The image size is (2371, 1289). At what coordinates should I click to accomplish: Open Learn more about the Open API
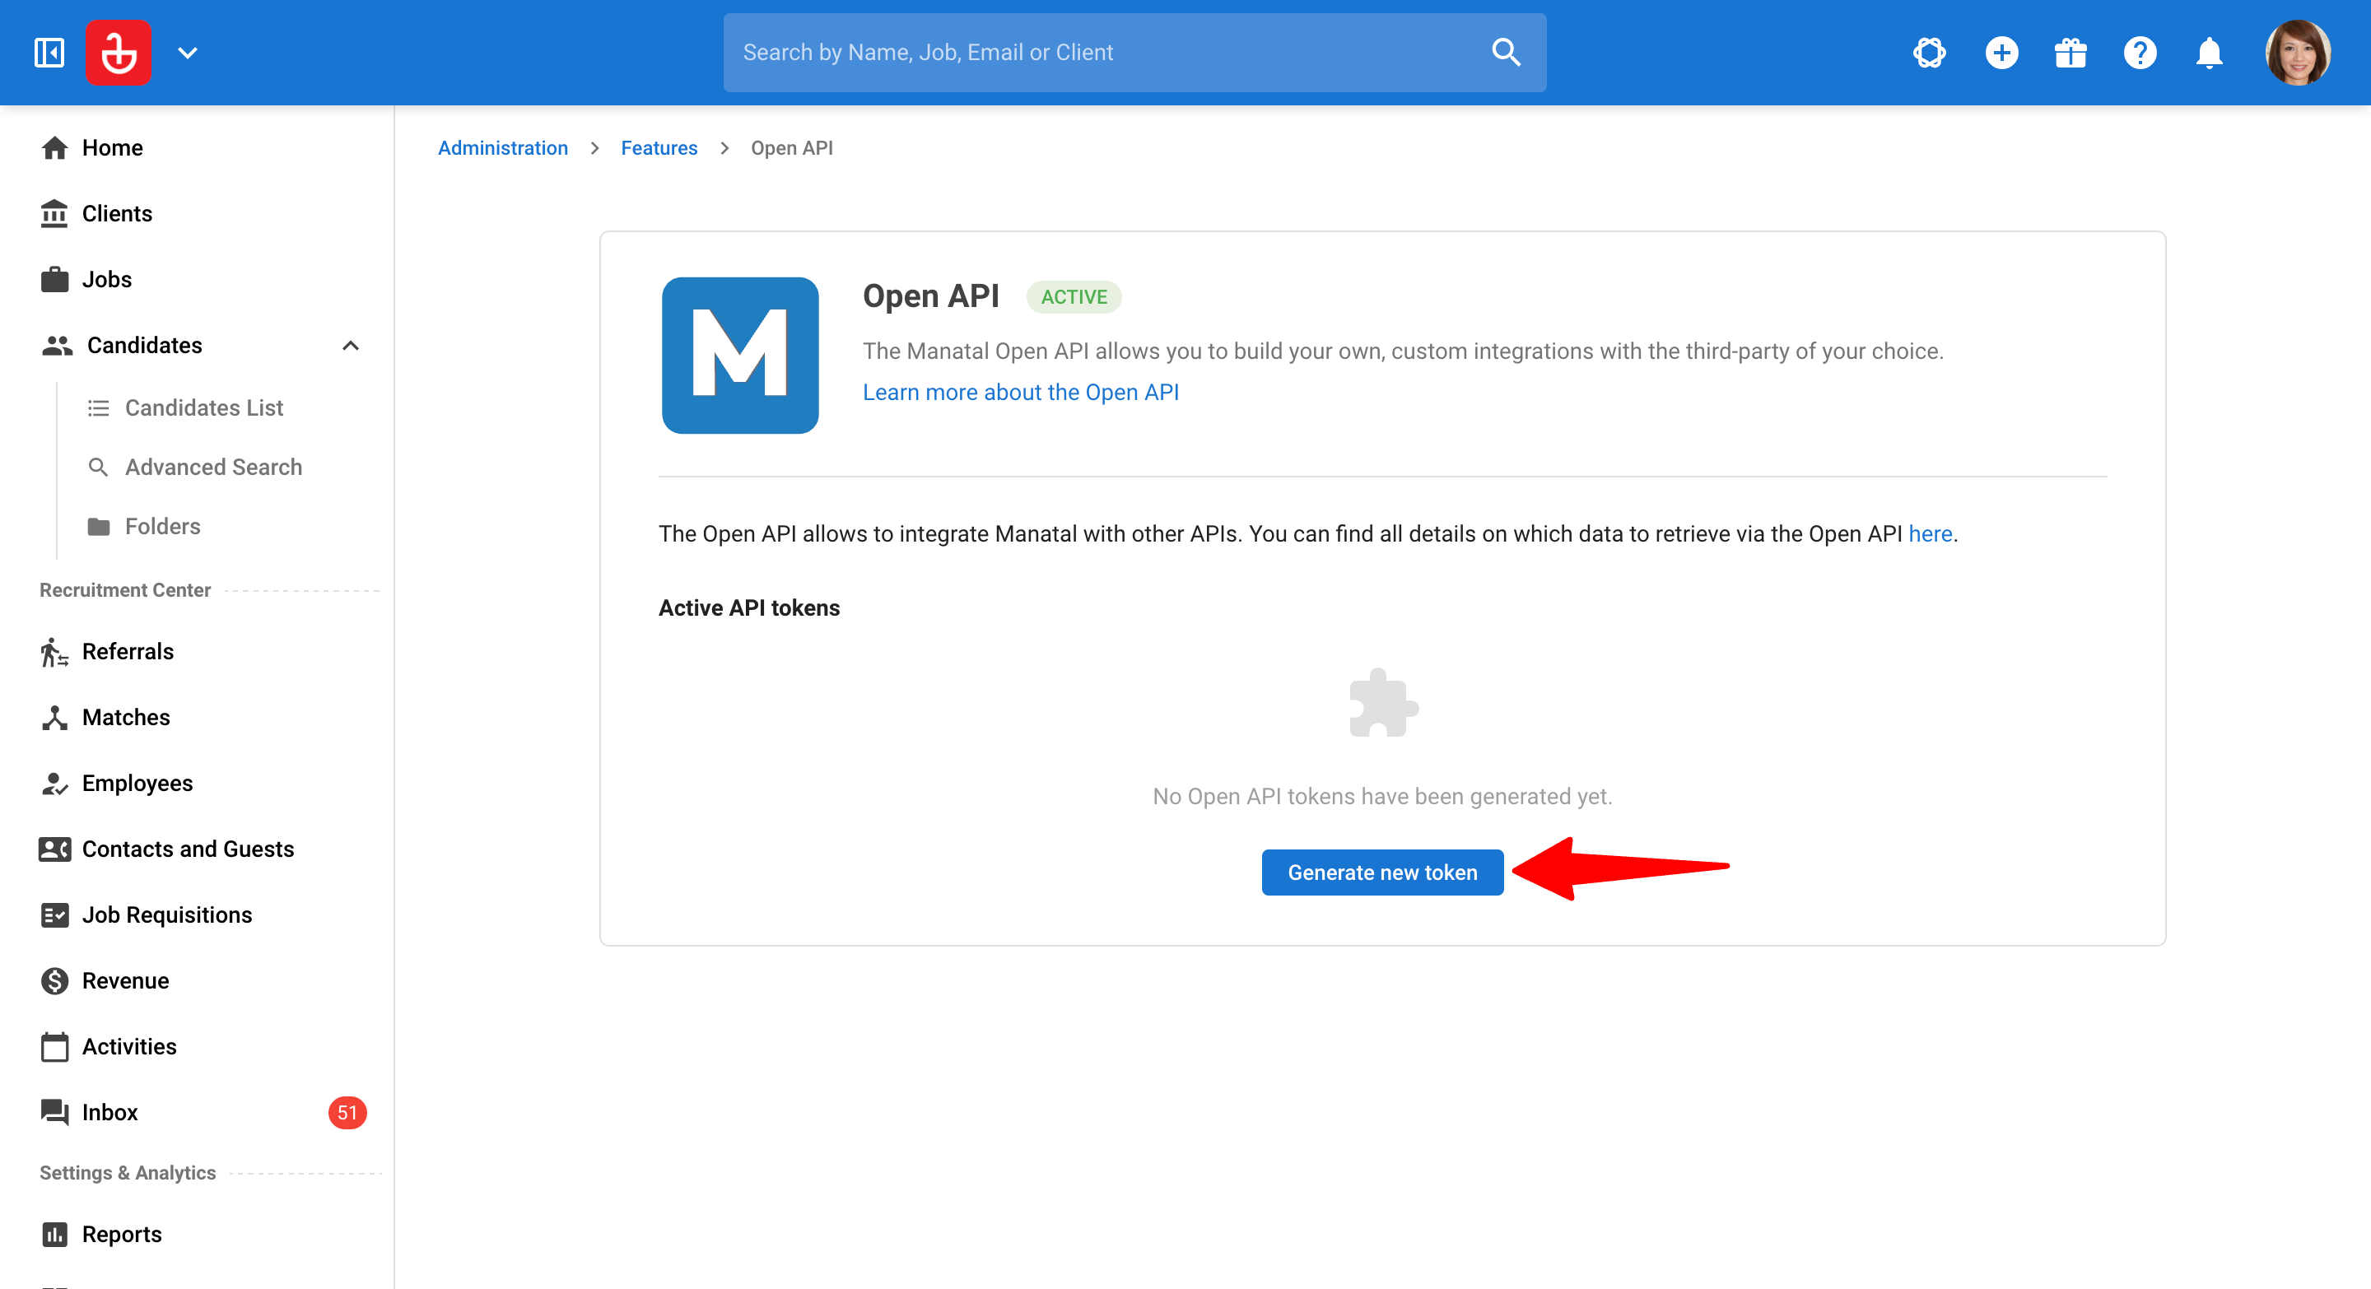pos(1021,393)
